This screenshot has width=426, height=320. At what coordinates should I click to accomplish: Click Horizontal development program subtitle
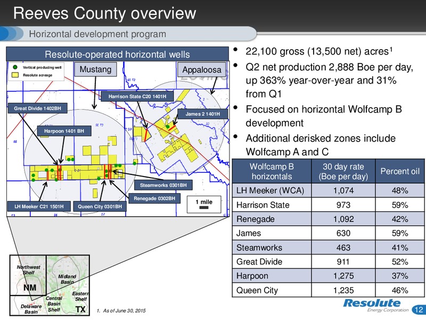(97, 34)
